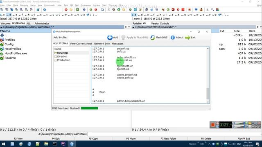This screenshot has width=262, height=147.
Task: Select the Readme file in left panel
Action: (10, 58)
